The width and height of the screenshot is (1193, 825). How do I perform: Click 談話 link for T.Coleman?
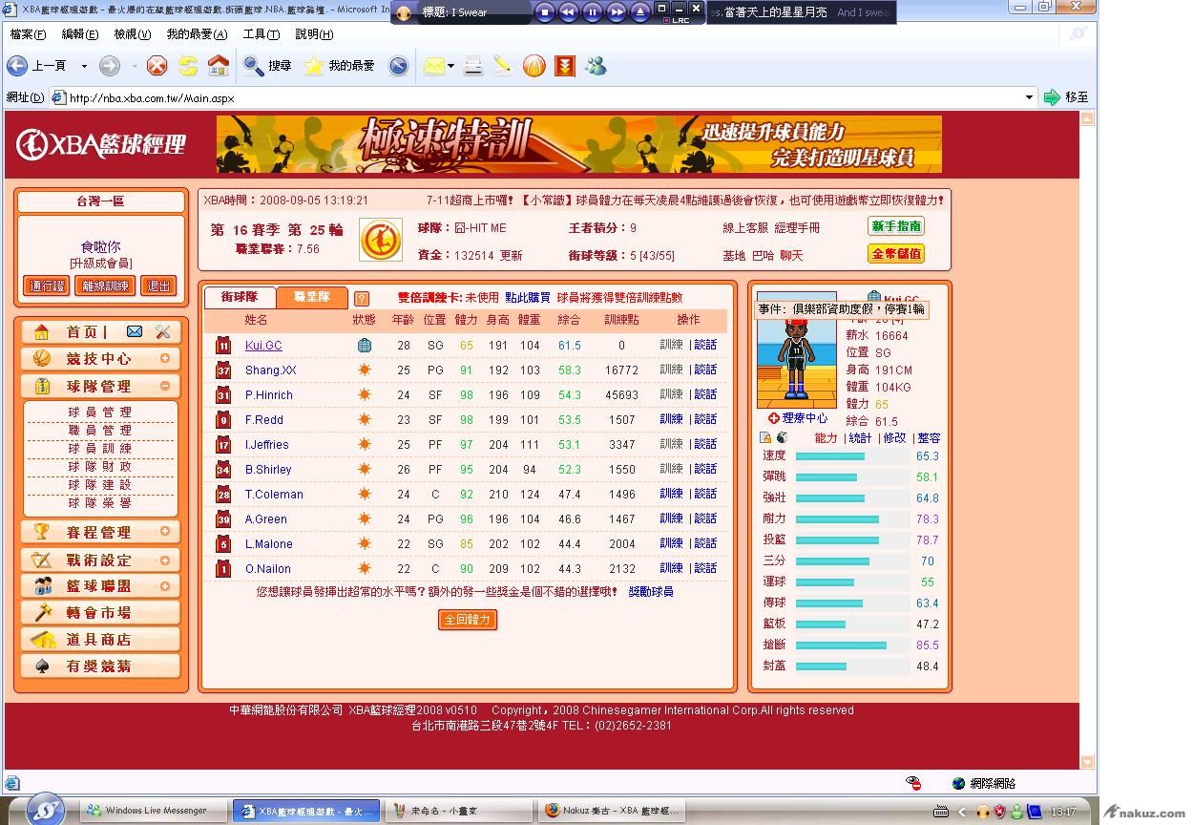tap(704, 494)
